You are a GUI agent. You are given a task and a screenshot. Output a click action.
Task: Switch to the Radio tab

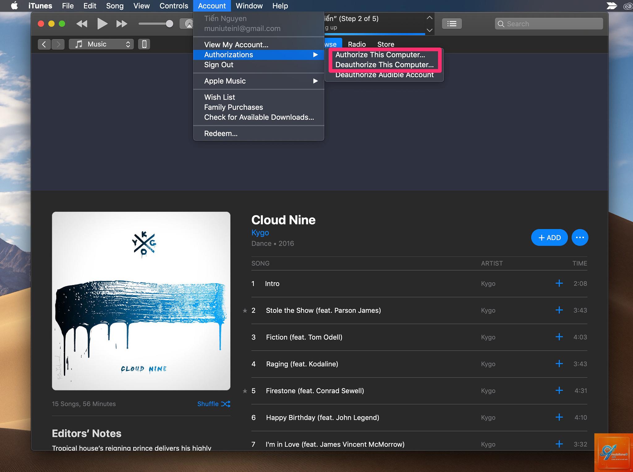[x=357, y=44]
